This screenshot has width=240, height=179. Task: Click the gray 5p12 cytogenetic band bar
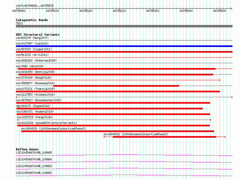click(124, 26)
